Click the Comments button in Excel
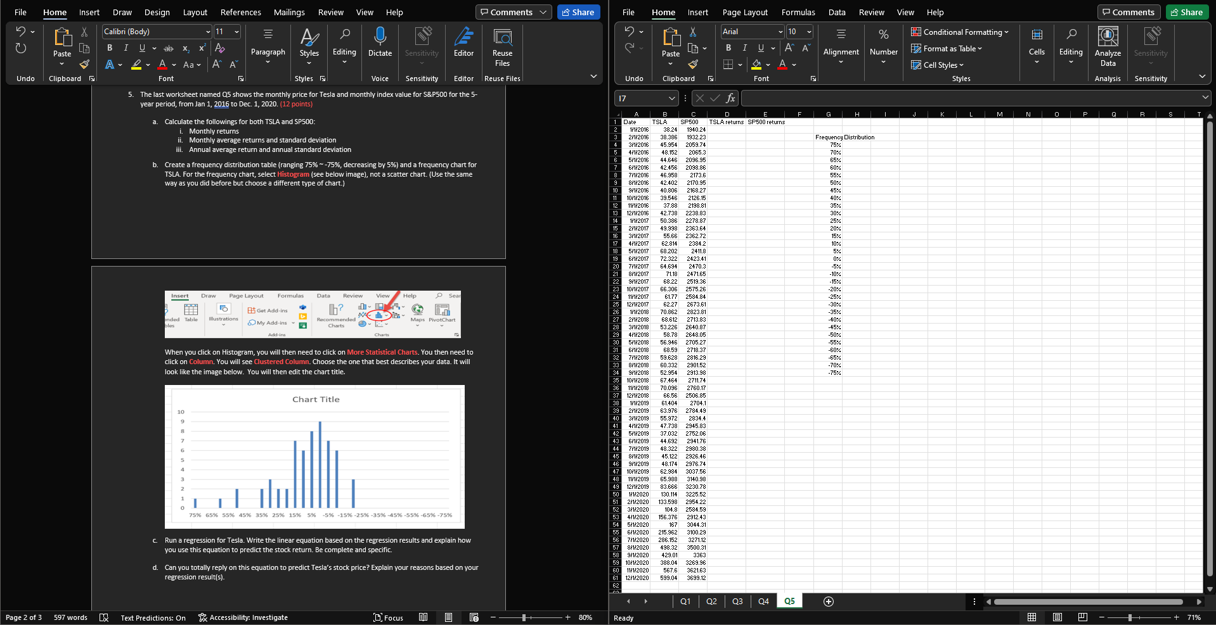1216x625 pixels. [1129, 12]
